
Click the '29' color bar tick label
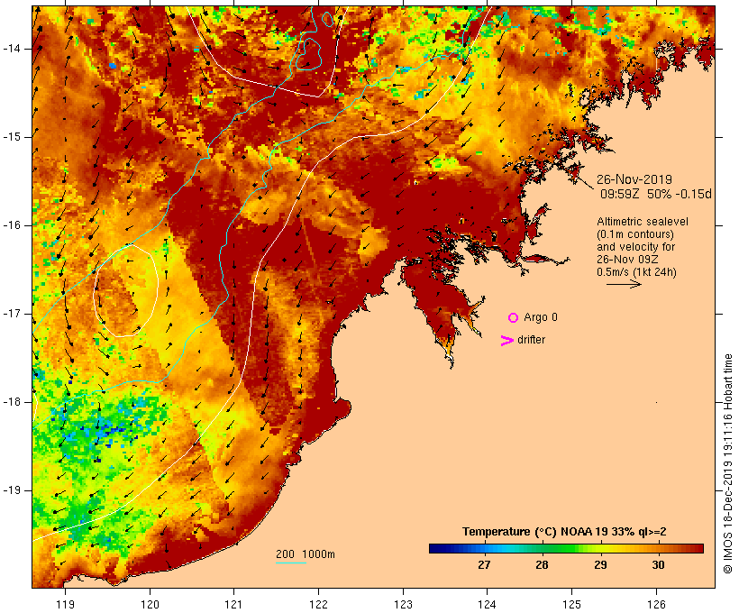600,565
